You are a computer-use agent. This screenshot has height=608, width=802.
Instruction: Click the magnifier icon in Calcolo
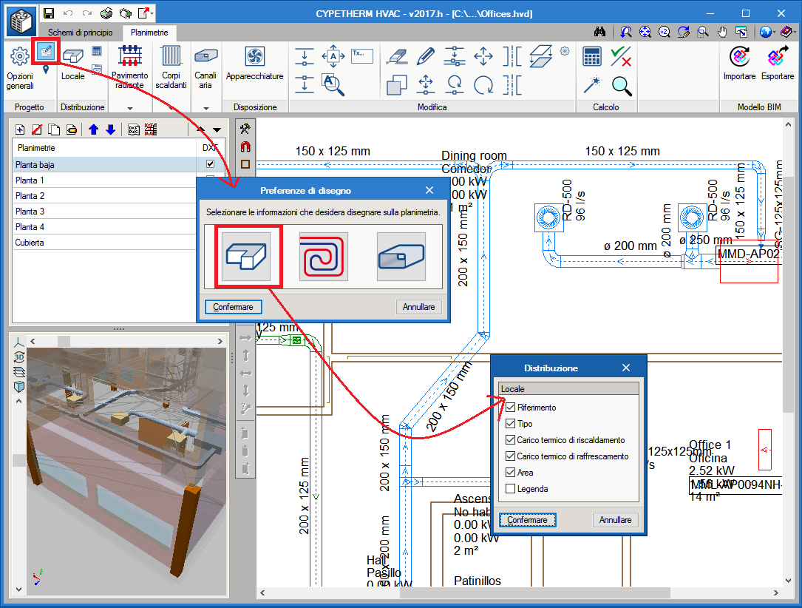pyautogui.click(x=622, y=86)
